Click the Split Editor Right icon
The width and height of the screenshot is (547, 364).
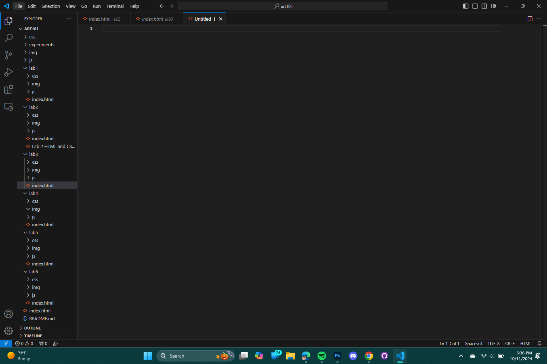tap(530, 19)
